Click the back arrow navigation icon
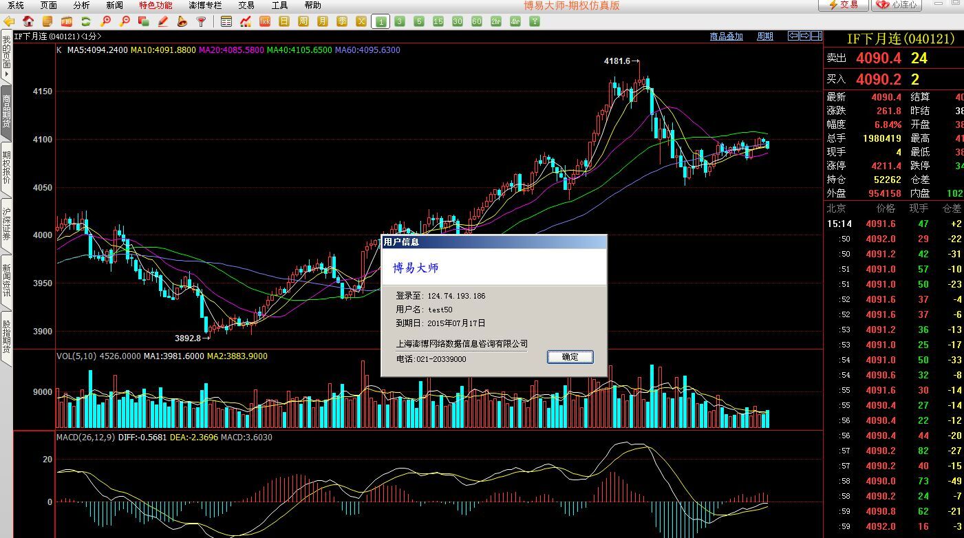This screenshot has width=964, height=538. [10, 21]
